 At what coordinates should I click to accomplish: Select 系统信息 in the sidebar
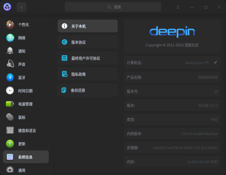(26, 157)
